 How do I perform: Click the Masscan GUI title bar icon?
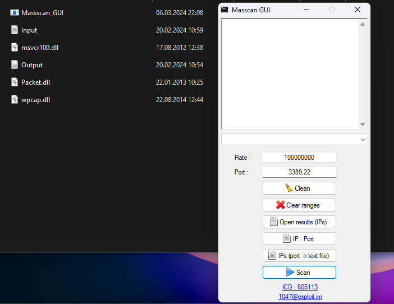(225, 10)
